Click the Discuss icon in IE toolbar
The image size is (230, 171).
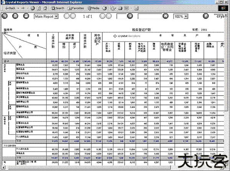[136, 8]
